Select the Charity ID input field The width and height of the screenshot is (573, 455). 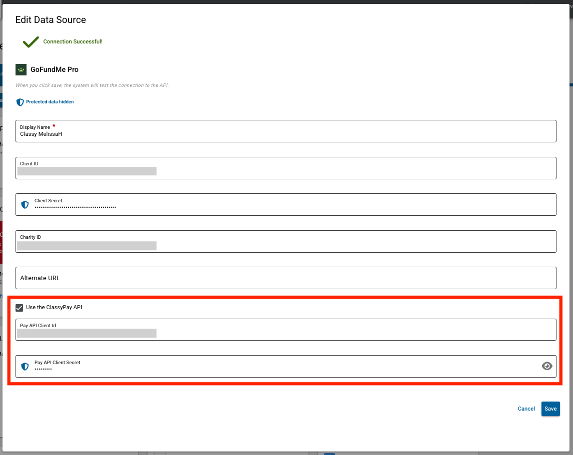click(286, 241)
